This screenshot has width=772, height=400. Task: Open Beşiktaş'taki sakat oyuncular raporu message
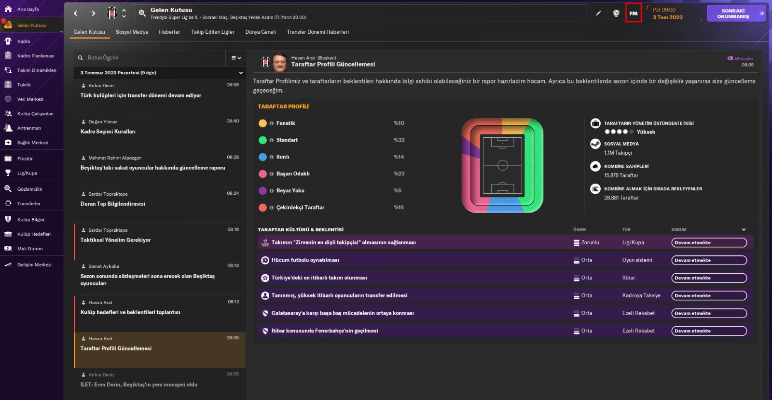[160, 169]
